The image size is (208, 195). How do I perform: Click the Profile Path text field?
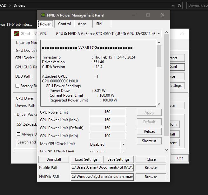click(102, 168)
